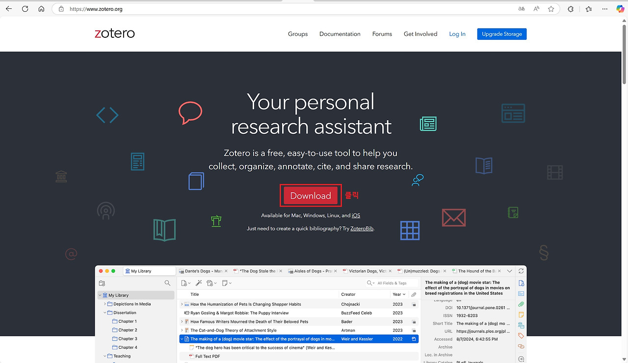Expand the Cat-and-Dog Theory row

(182, 330)
